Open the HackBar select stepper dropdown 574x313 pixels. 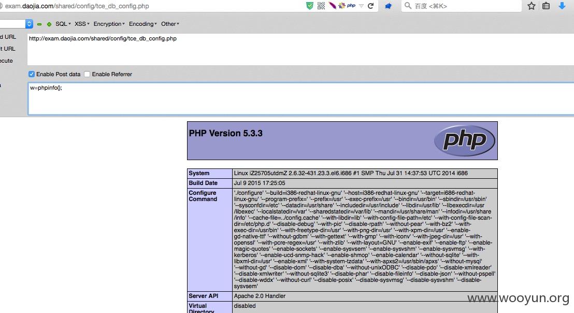point(30,24)
